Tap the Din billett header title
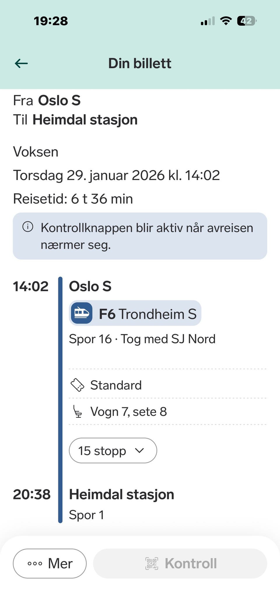The image size is (280, 607). 140,63
